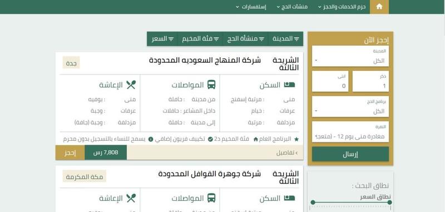The image size is (445, 212).
Task: Click star icon beside البرنامج العام
Action: (x=296, y=139)
